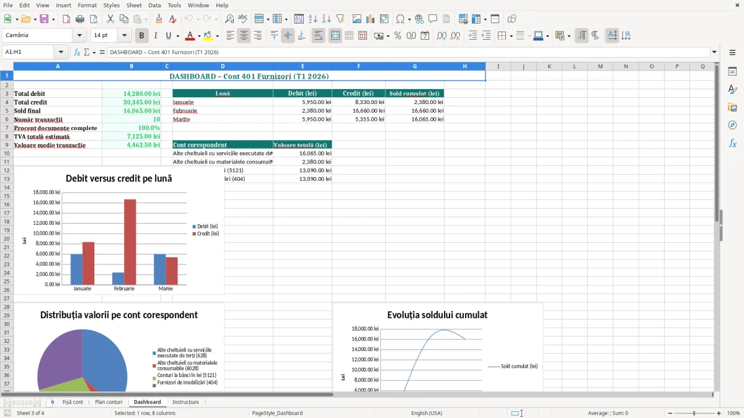Toggle Align Right
The image size is (744, 418).
pos(257,36)
